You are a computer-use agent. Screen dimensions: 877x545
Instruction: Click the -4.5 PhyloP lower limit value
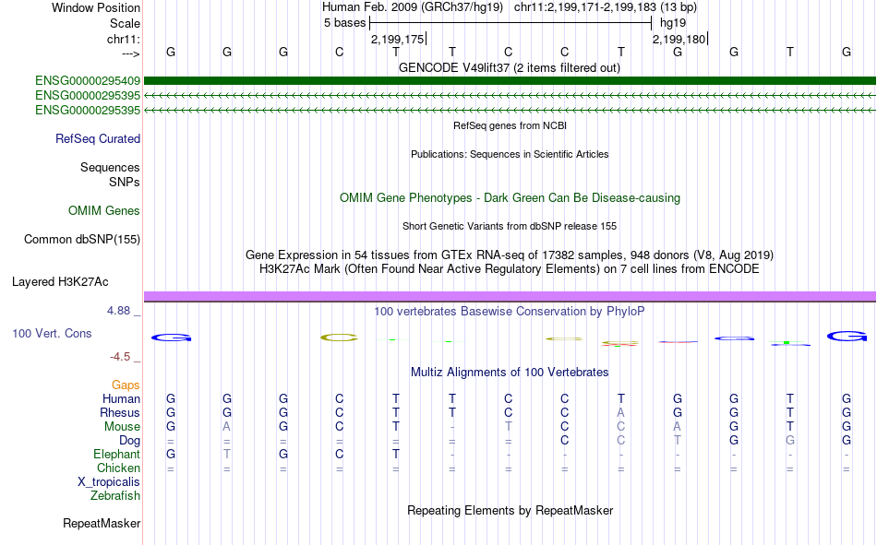(120, 357)
